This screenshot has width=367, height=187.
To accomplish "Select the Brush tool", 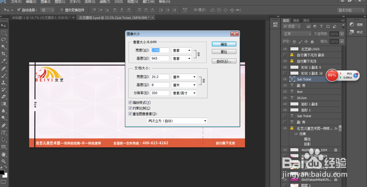I will click(4, 76).
